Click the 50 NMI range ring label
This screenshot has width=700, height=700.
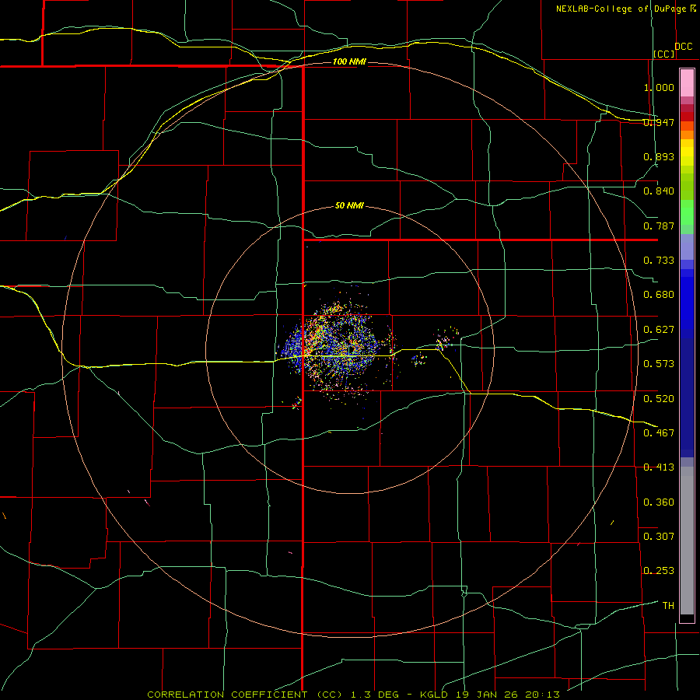349,206
